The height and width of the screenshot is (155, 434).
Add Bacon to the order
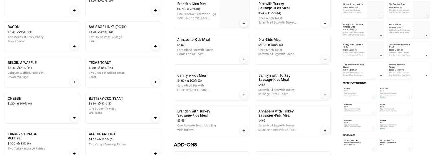pyautogui.click(x=74, y=46)
